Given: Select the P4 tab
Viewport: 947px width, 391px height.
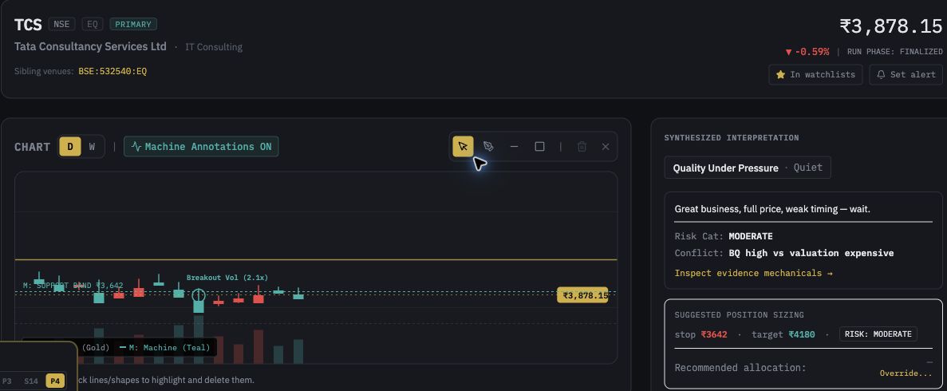Looking at the screenshot, I should tap(55, 381).
